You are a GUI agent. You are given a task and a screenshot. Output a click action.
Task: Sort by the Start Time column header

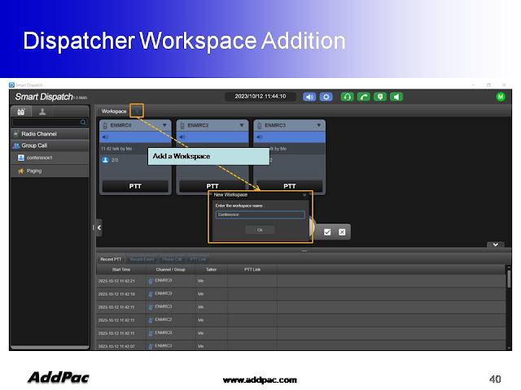coord(121,270)
